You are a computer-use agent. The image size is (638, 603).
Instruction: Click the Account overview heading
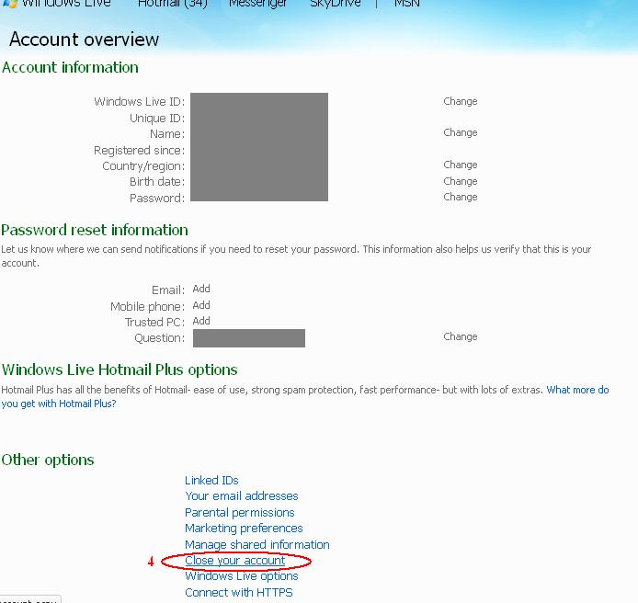tap(84, 40)
